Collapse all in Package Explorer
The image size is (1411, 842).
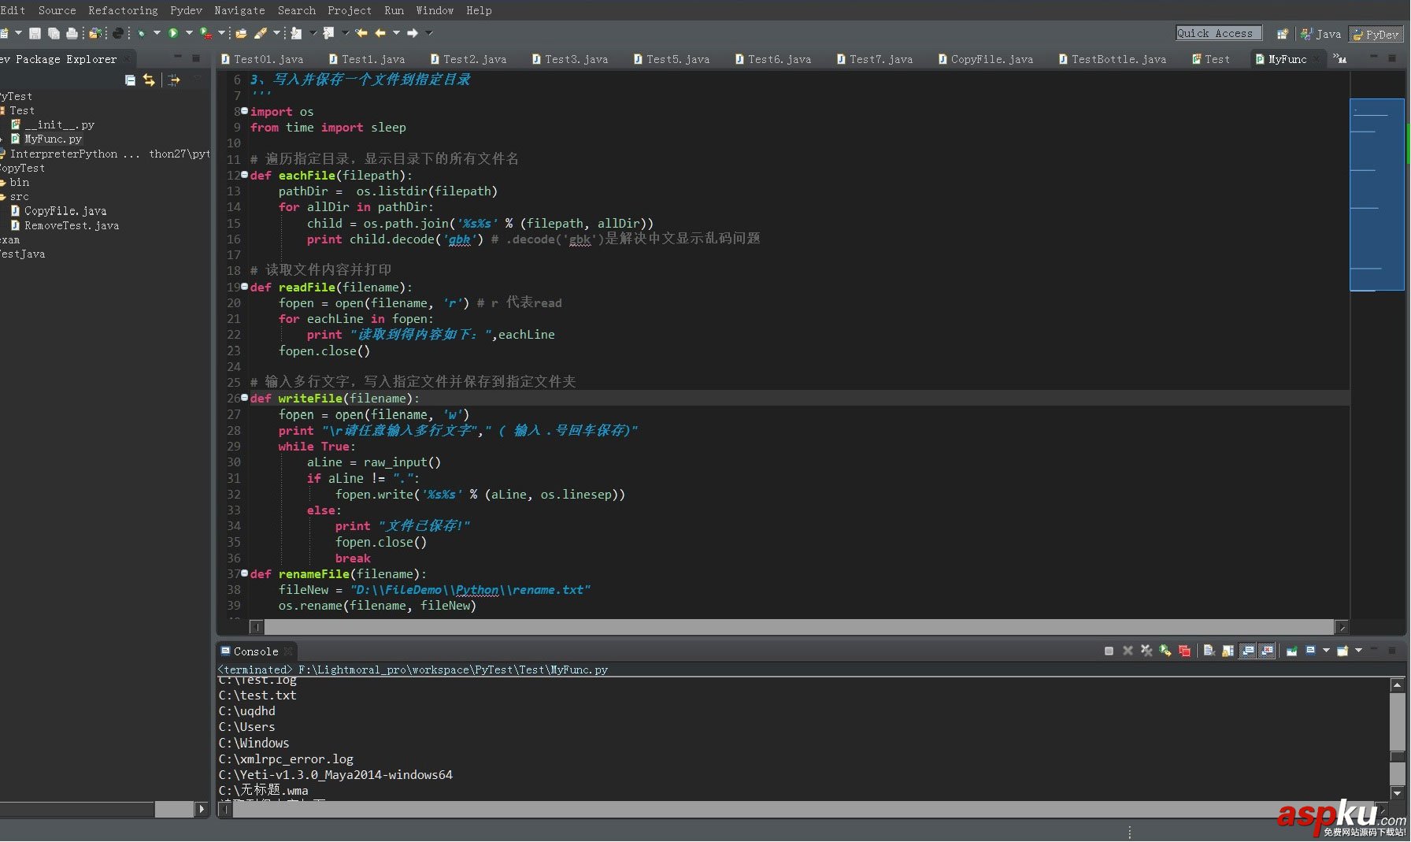(130, 80)
